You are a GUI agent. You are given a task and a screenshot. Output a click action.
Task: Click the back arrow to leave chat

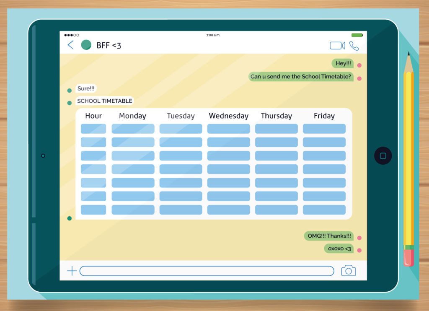[70, 45]
